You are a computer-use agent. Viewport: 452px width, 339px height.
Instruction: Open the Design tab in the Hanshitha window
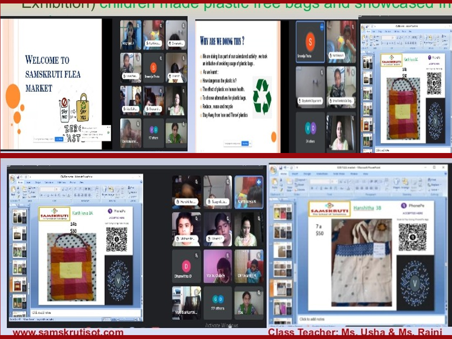[306, 174]
